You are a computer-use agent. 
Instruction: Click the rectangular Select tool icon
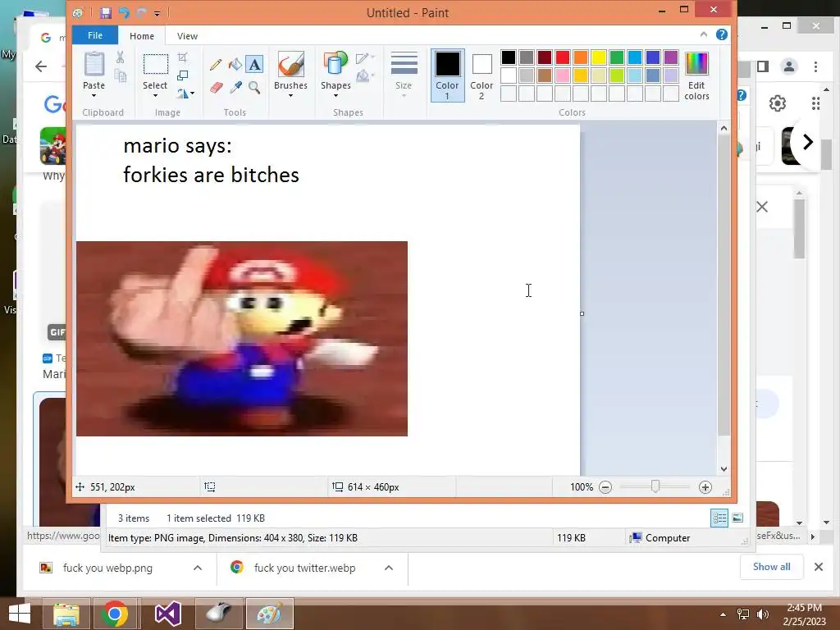[155, 64]
